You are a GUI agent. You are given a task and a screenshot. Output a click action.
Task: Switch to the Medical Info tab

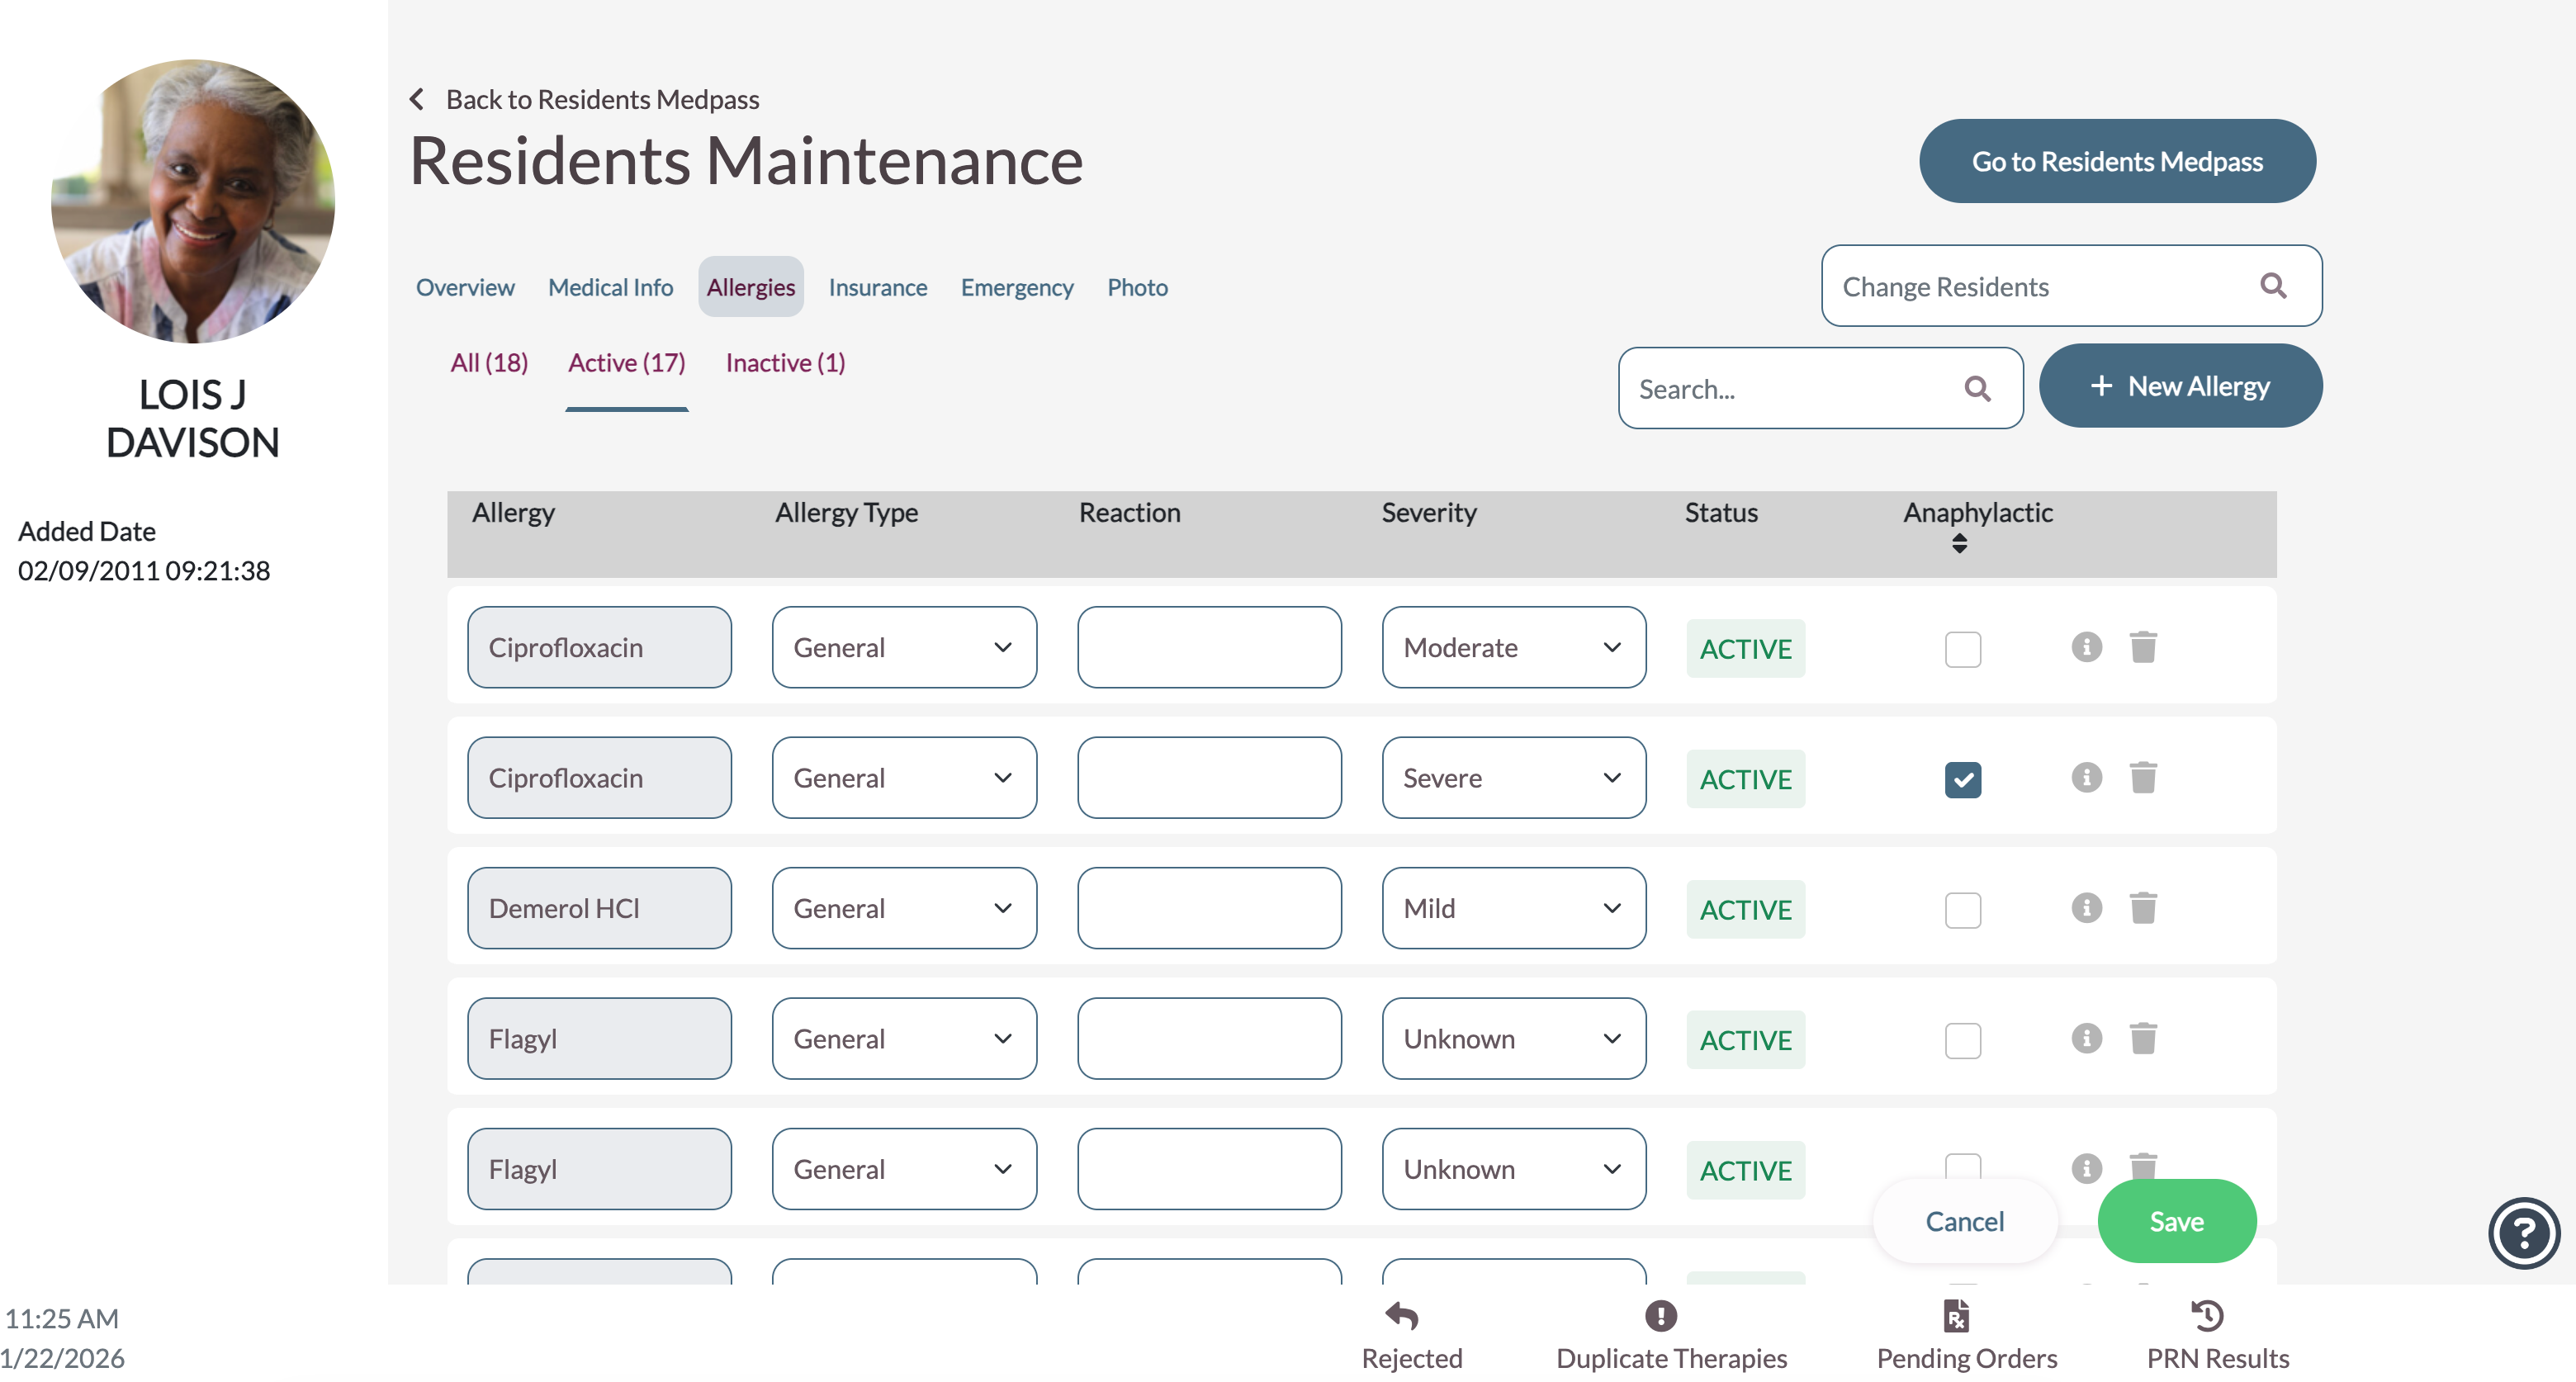click(x=610, y=287)
